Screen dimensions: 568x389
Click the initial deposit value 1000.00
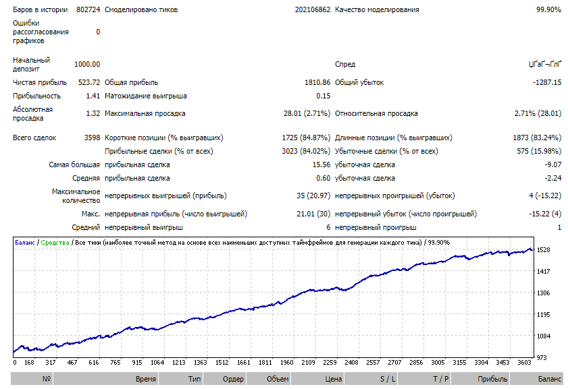pos(87,64)
